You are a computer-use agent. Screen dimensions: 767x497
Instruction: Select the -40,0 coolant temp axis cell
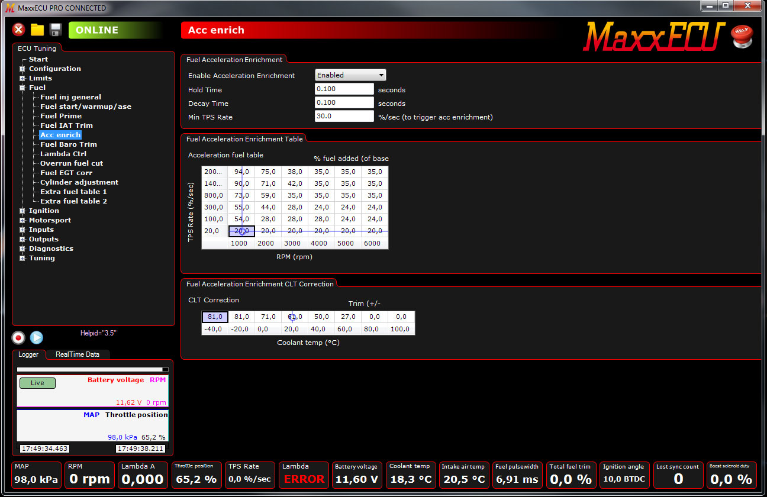coord(215,329)
